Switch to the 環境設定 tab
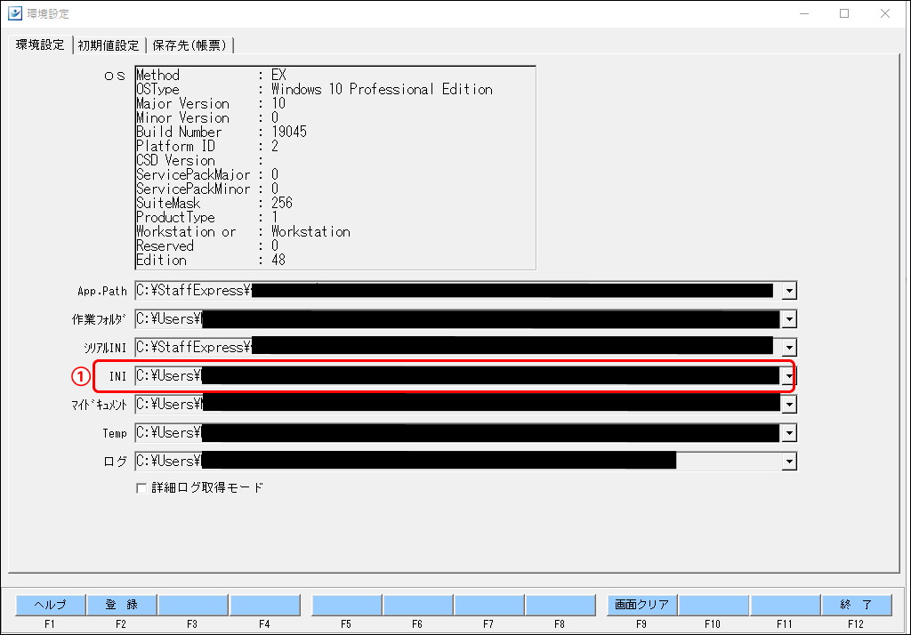 pyautogui.click(x=39, y=44)
